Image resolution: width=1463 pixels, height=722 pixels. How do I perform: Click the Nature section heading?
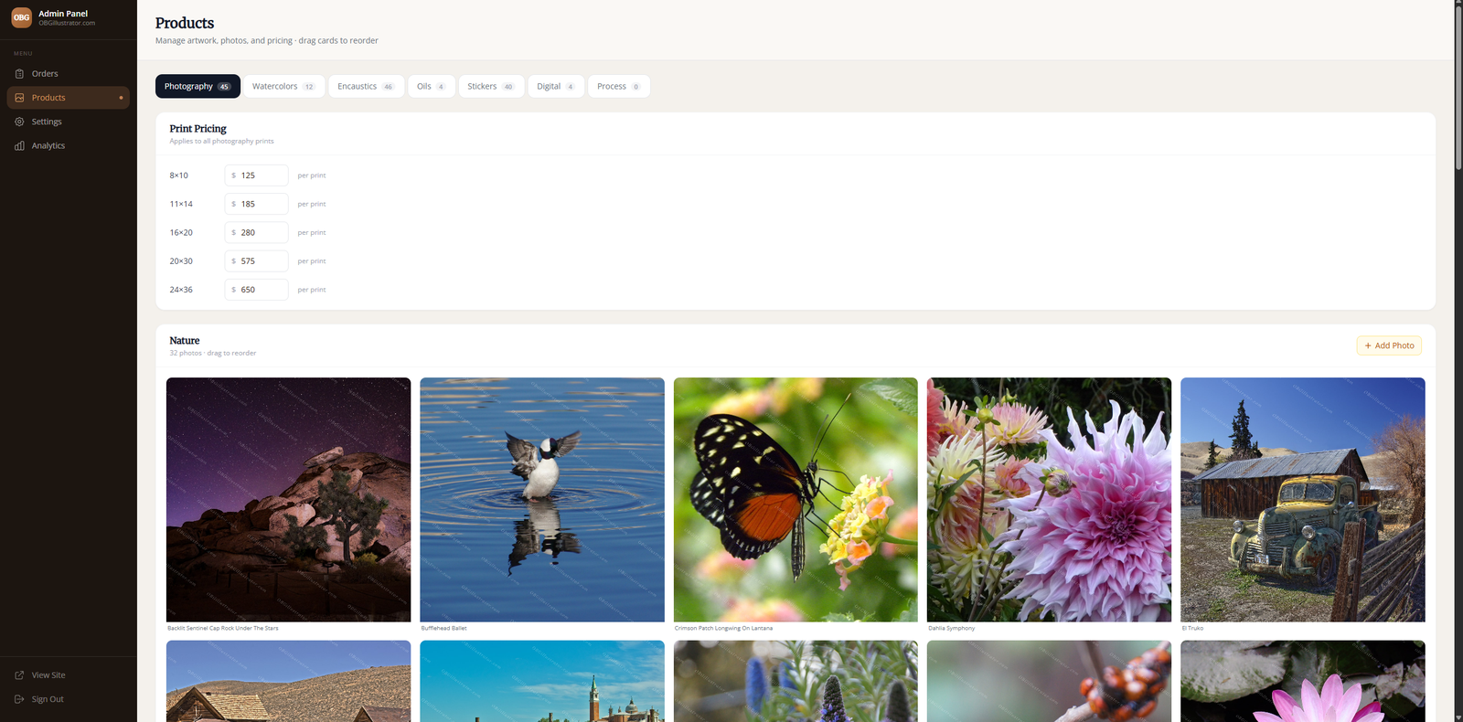tap(185, 341)
